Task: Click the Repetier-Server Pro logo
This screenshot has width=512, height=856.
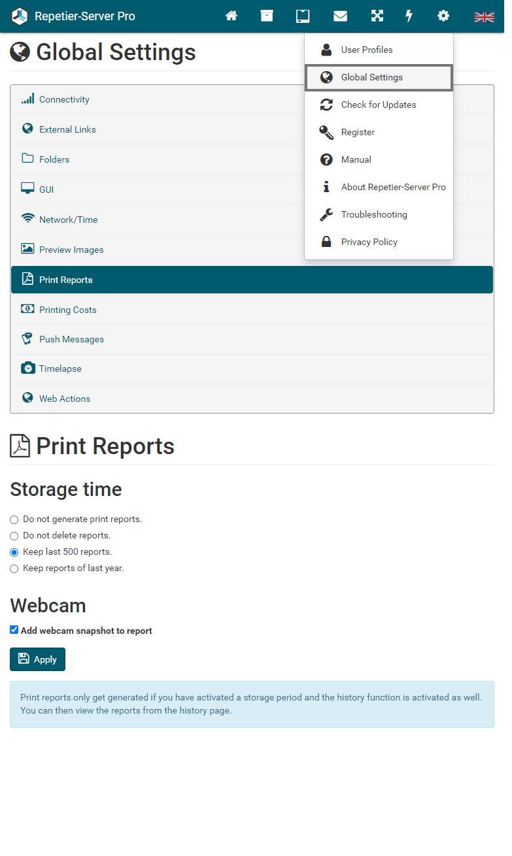Action: pos(20,16)
